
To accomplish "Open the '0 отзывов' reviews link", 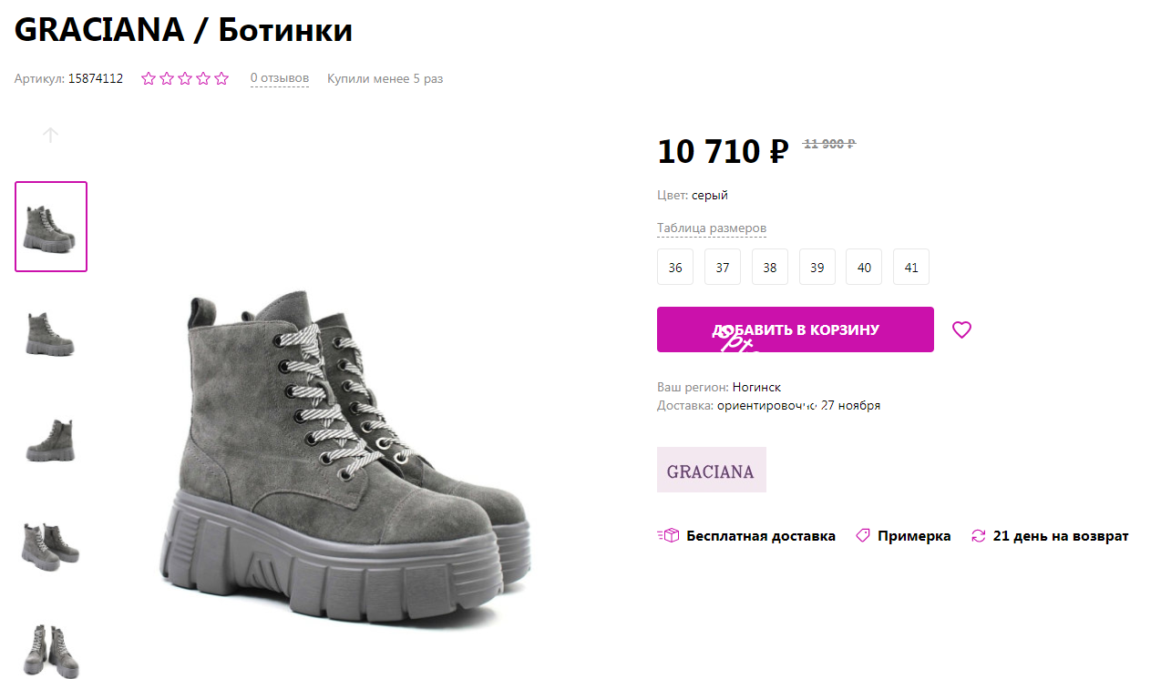I will tap(279, 78).
